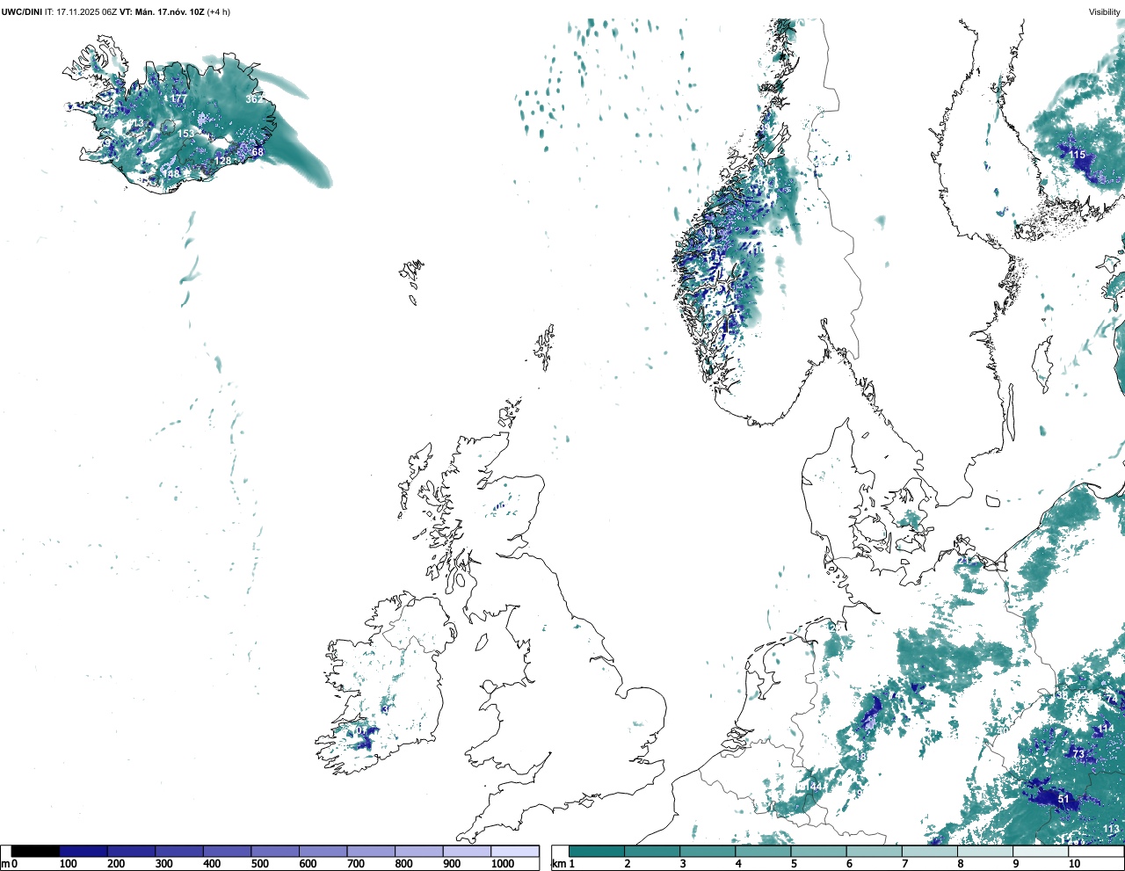
Task: Select the 200–300 m legend swatch
Action: click(131, 852)
